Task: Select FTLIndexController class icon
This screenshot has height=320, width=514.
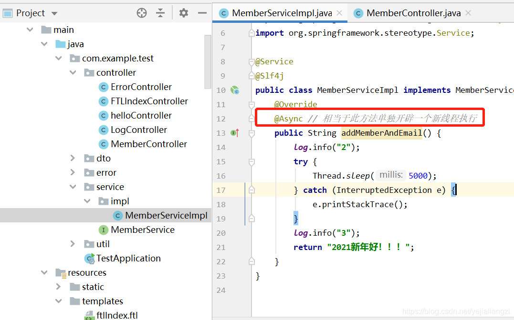Action: click(x=103, y=101)
